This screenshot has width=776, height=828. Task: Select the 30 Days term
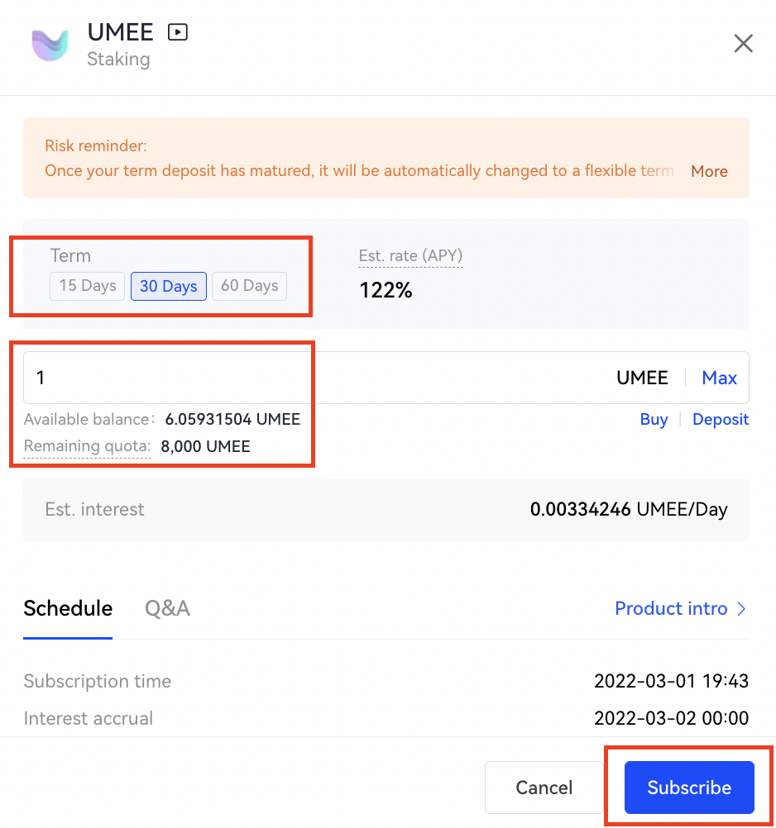coord(169,286)
